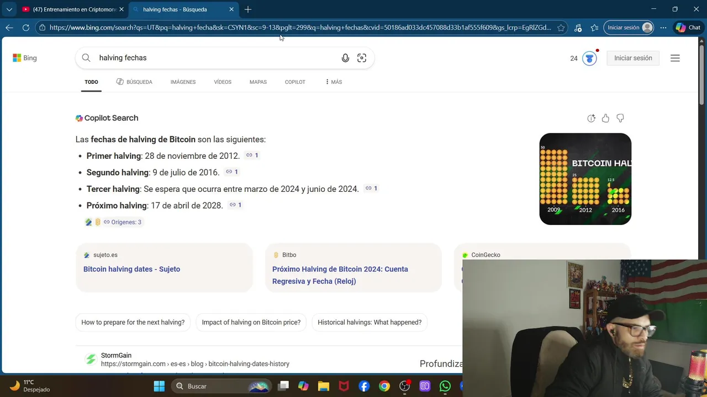707x397 pixels.
Task: Open Próximo Halving de Bitcoin 2024 Bitbo link
Action: [340, 275]
